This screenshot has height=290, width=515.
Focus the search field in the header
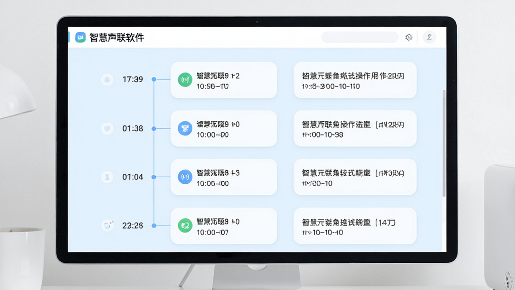(x=360, y=37)
